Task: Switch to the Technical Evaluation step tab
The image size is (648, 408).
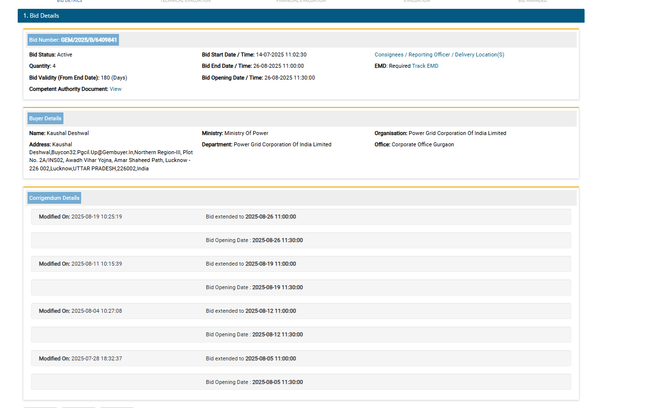Action: [x=185, y=1]
